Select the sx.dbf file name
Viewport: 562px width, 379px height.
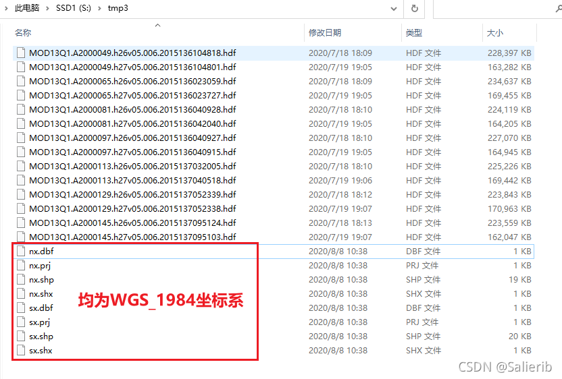tap(41, 308)
